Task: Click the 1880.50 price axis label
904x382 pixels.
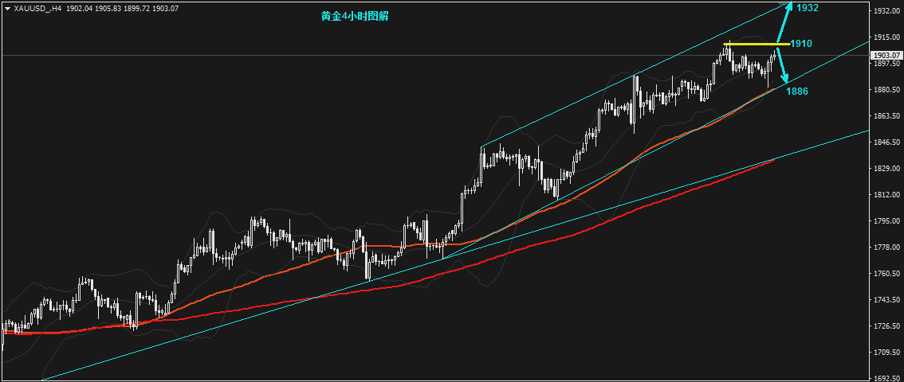Action: (x=887, y=90)
